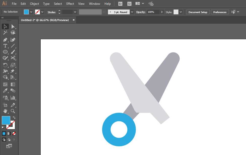Select the Ellipse tool
This screenshot has height=155, width=246.
pyautogui.click(x=5, y=52)
